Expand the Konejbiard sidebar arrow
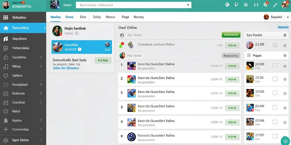Image resolution: width=291 pixels, height=145 pixels. click(41, 84)
